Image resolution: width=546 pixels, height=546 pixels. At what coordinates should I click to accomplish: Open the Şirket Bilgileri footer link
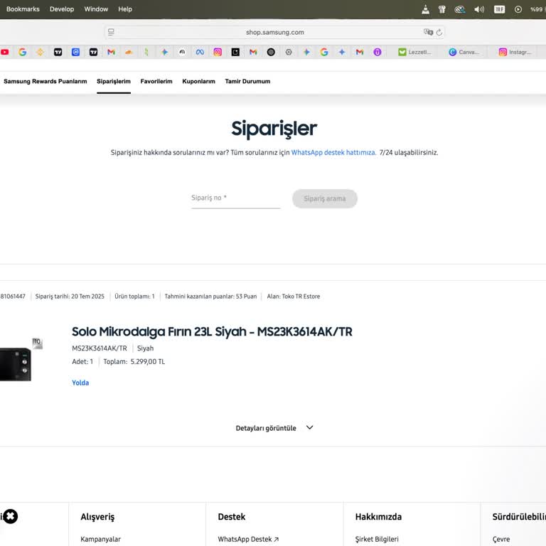click(377, 539)
